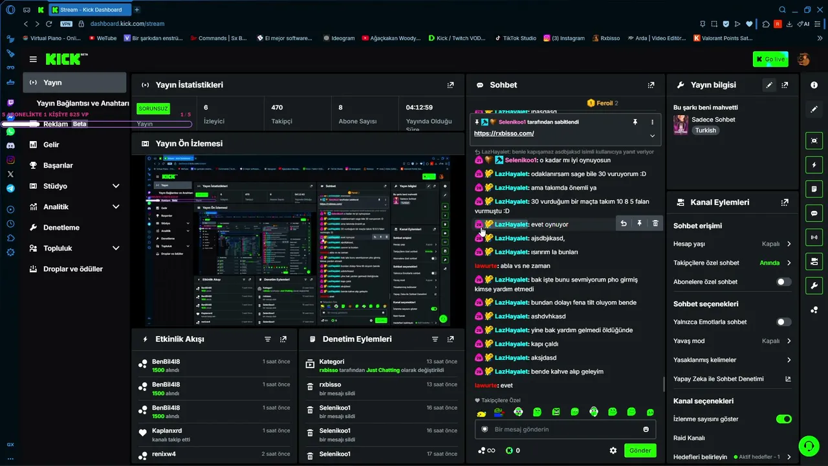
Task: Open the emoji picker in chat input
Action: 646,429
